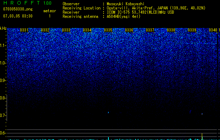The width and height of the screenshot is (220, 140).
Task: Click the 0336 time marker
Action: point(129,30)
